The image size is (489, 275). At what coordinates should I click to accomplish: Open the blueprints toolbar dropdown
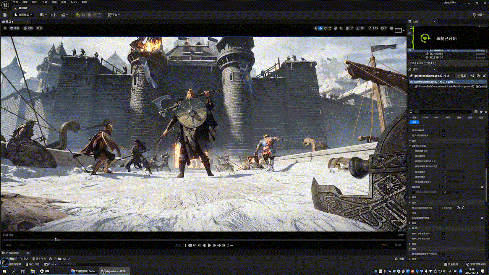54,15
